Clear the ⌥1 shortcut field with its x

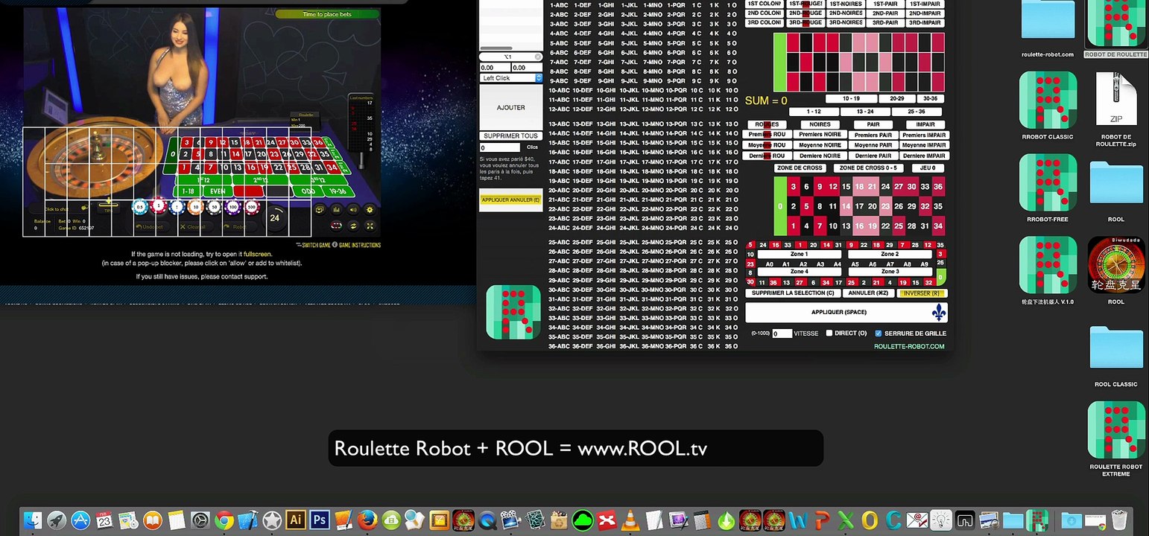pos(537,57)
